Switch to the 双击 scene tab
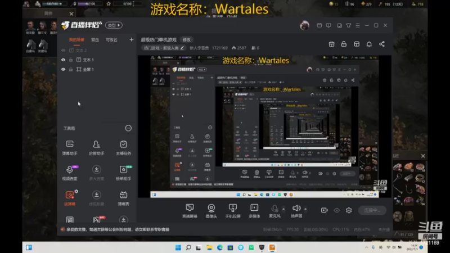Screen dimensions: 450x253 click(95, 40)
